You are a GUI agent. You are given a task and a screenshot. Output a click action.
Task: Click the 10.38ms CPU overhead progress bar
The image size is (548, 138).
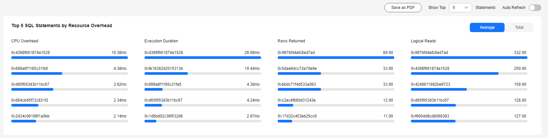point(70,58)
